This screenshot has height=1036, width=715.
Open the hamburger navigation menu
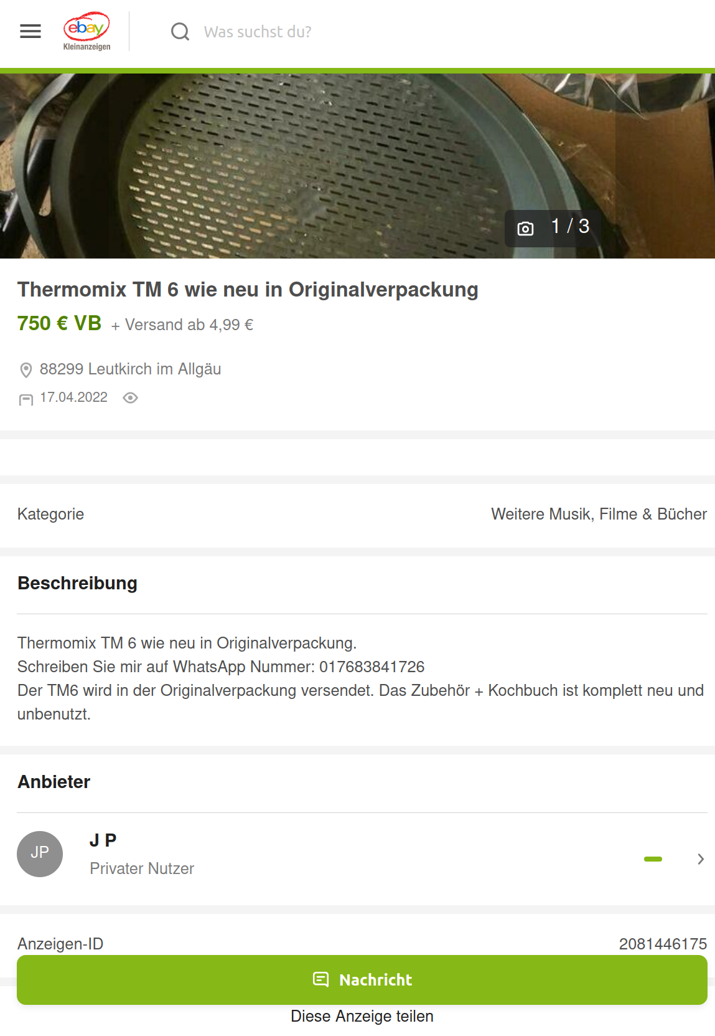click(x=30, y=31)
